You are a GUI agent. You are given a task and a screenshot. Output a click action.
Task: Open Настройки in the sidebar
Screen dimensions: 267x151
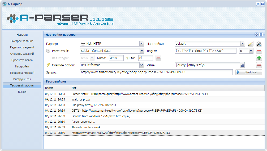(x=22, y=66)
